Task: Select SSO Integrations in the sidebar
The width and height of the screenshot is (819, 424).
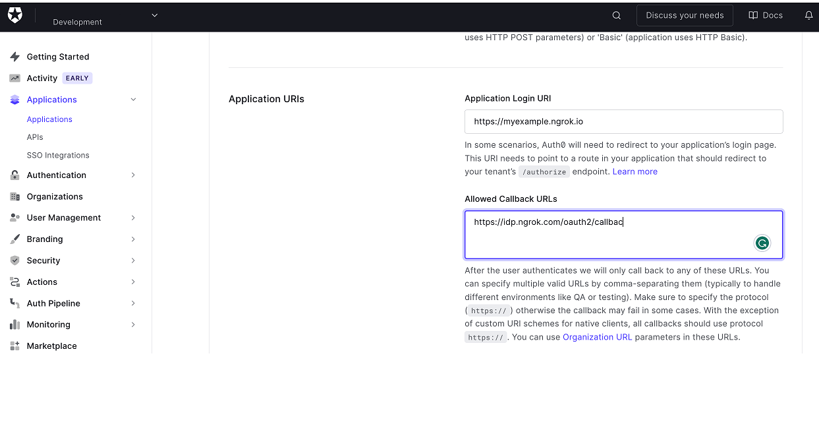Action: pyautogui.click(x=58, y=155)
